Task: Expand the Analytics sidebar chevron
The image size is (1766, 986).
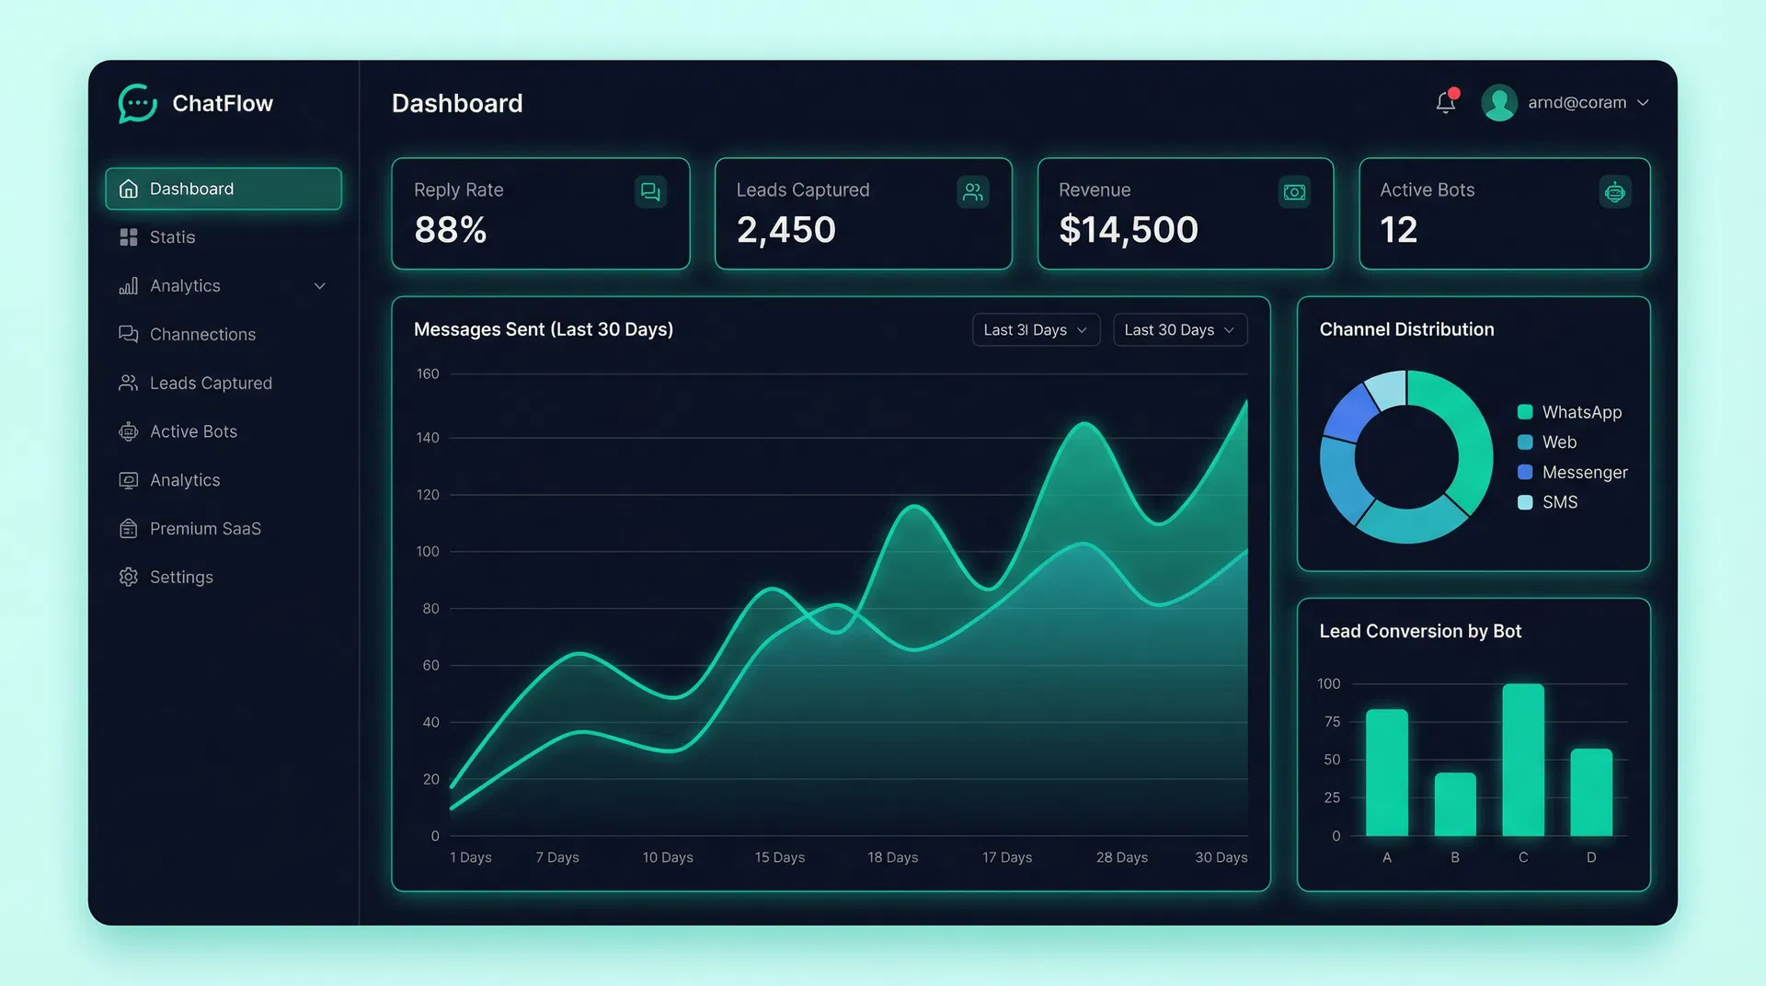Action: [319, 286]
